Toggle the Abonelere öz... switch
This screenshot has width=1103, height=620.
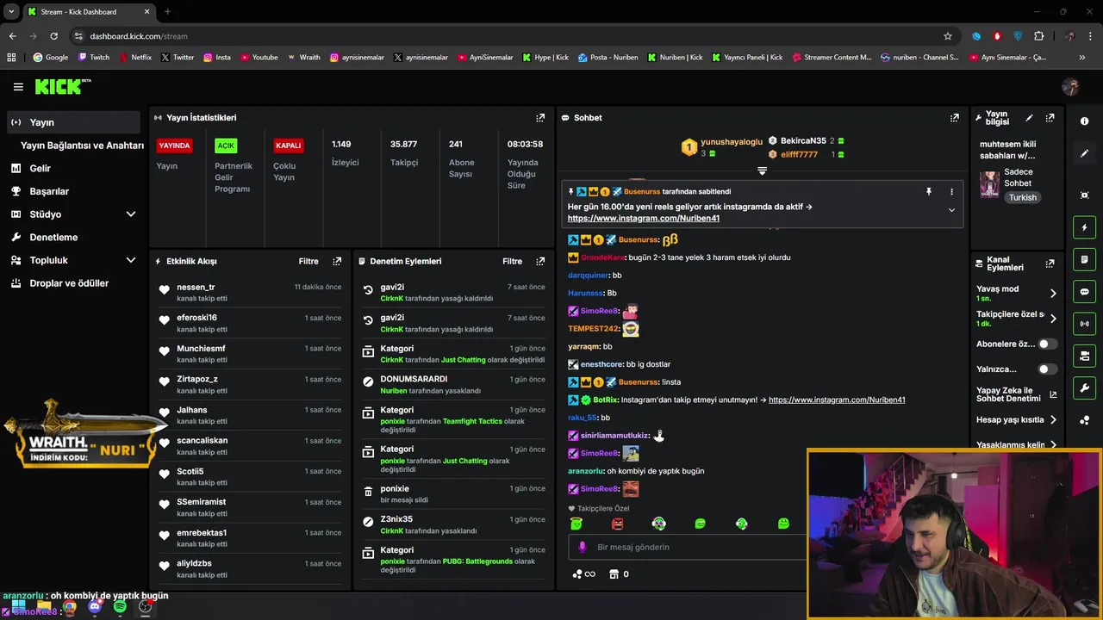1047,344
